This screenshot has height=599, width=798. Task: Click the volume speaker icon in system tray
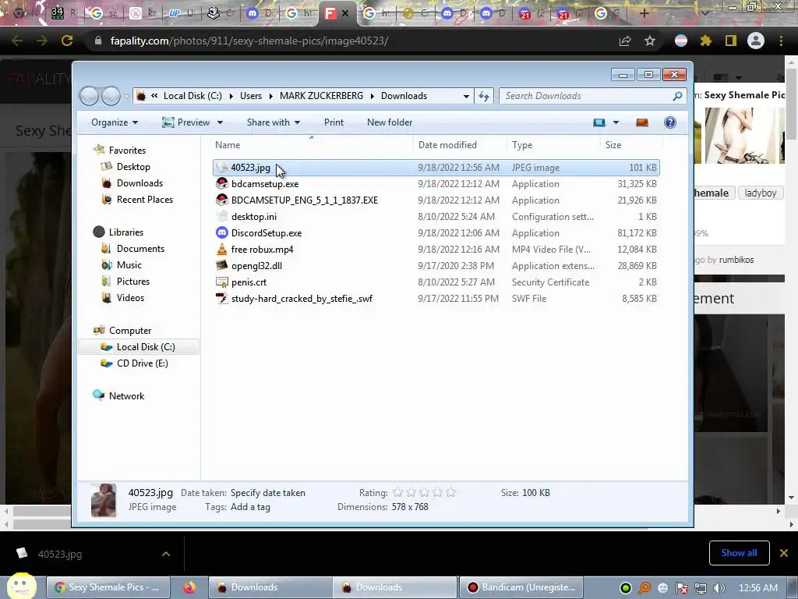(719, 588)
